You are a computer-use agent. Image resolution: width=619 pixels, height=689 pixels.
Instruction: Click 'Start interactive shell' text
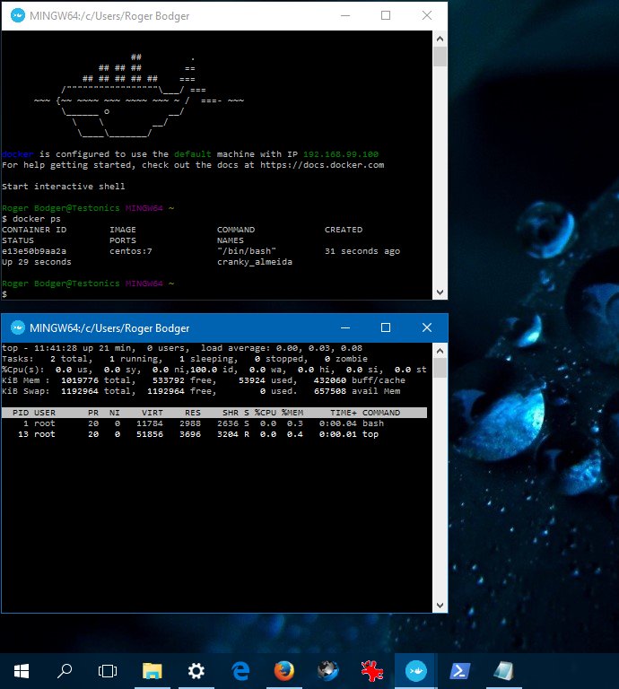click(x=64, y=187)
